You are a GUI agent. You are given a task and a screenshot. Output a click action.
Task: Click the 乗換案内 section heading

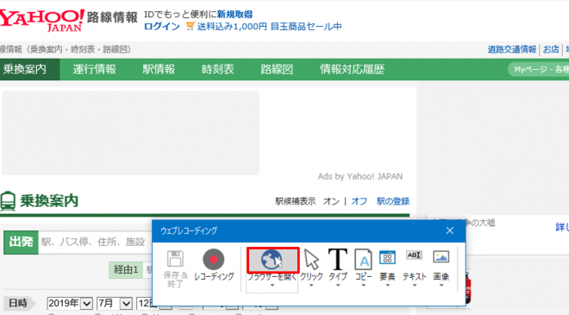pyautogui.click(x=48, y=201)
